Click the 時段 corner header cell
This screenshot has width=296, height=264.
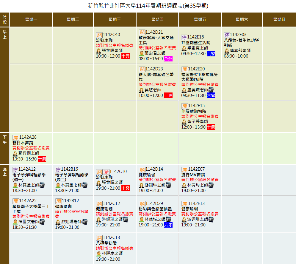[x=5, y=19]
